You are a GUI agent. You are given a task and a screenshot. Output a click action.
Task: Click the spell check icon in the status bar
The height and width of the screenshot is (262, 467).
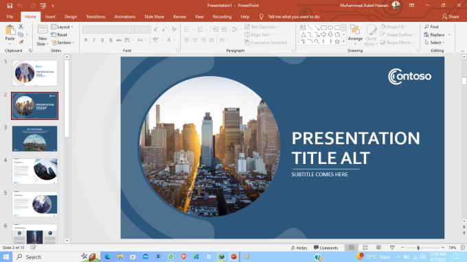[x=33, y=248]
